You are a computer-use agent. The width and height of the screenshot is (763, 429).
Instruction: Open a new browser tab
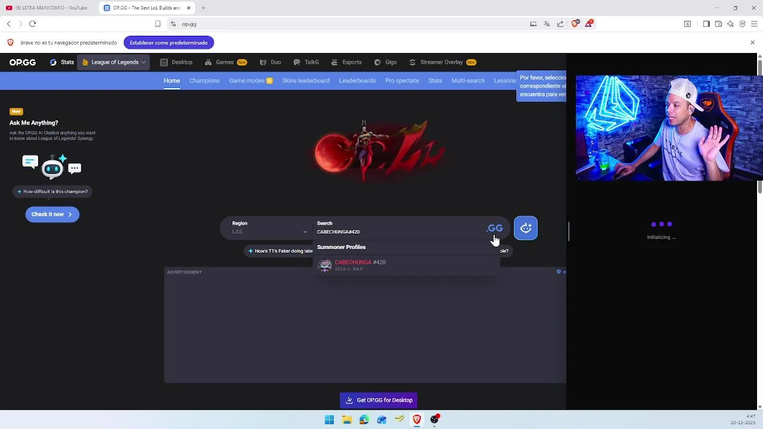tap(203, 8)
